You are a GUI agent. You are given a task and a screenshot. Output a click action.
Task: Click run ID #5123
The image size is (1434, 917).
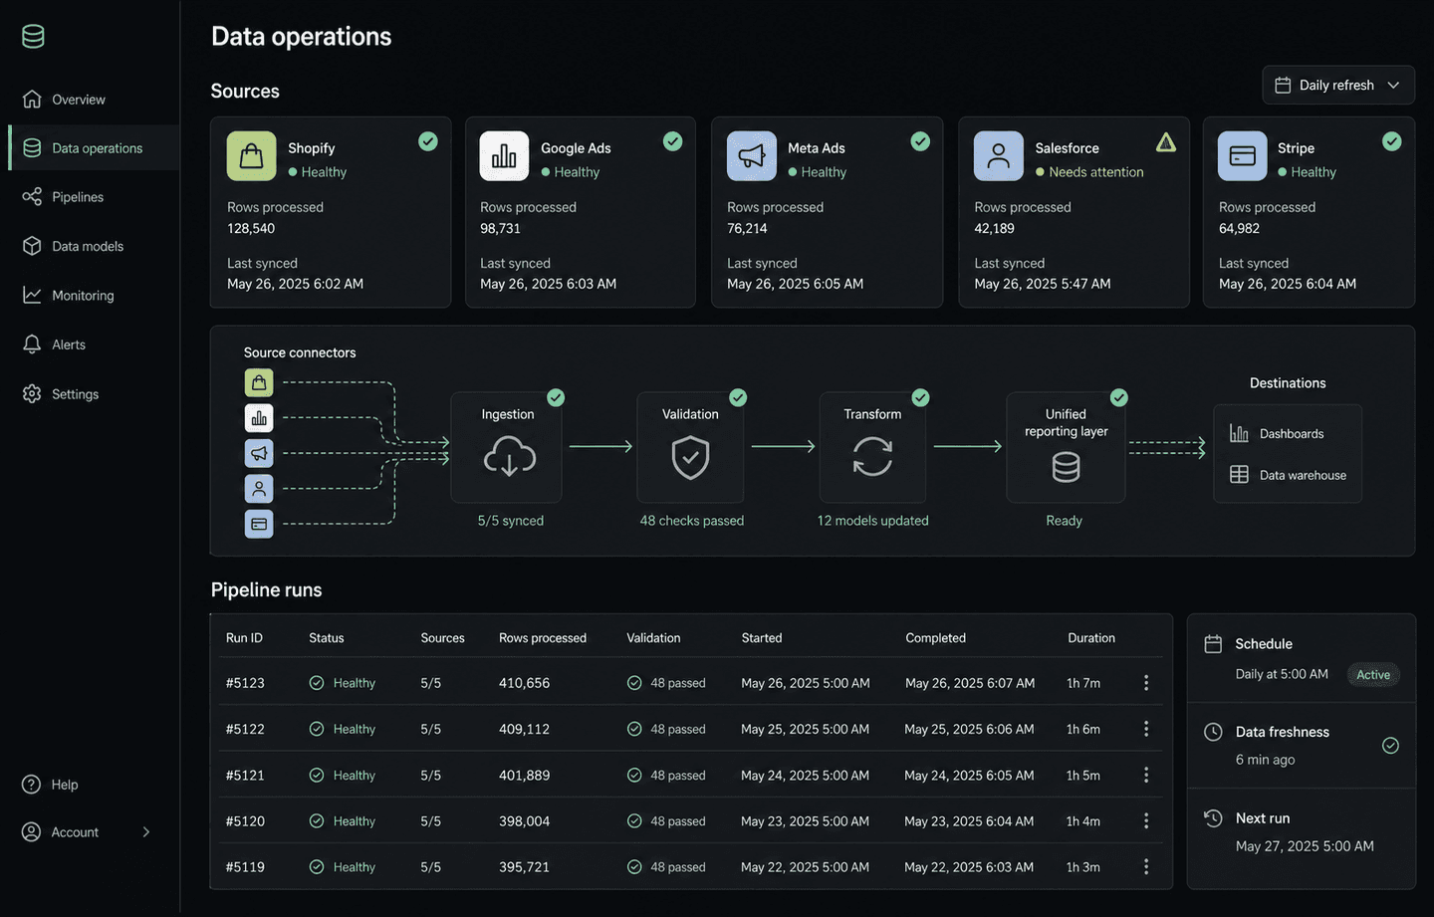pos(245,683)
